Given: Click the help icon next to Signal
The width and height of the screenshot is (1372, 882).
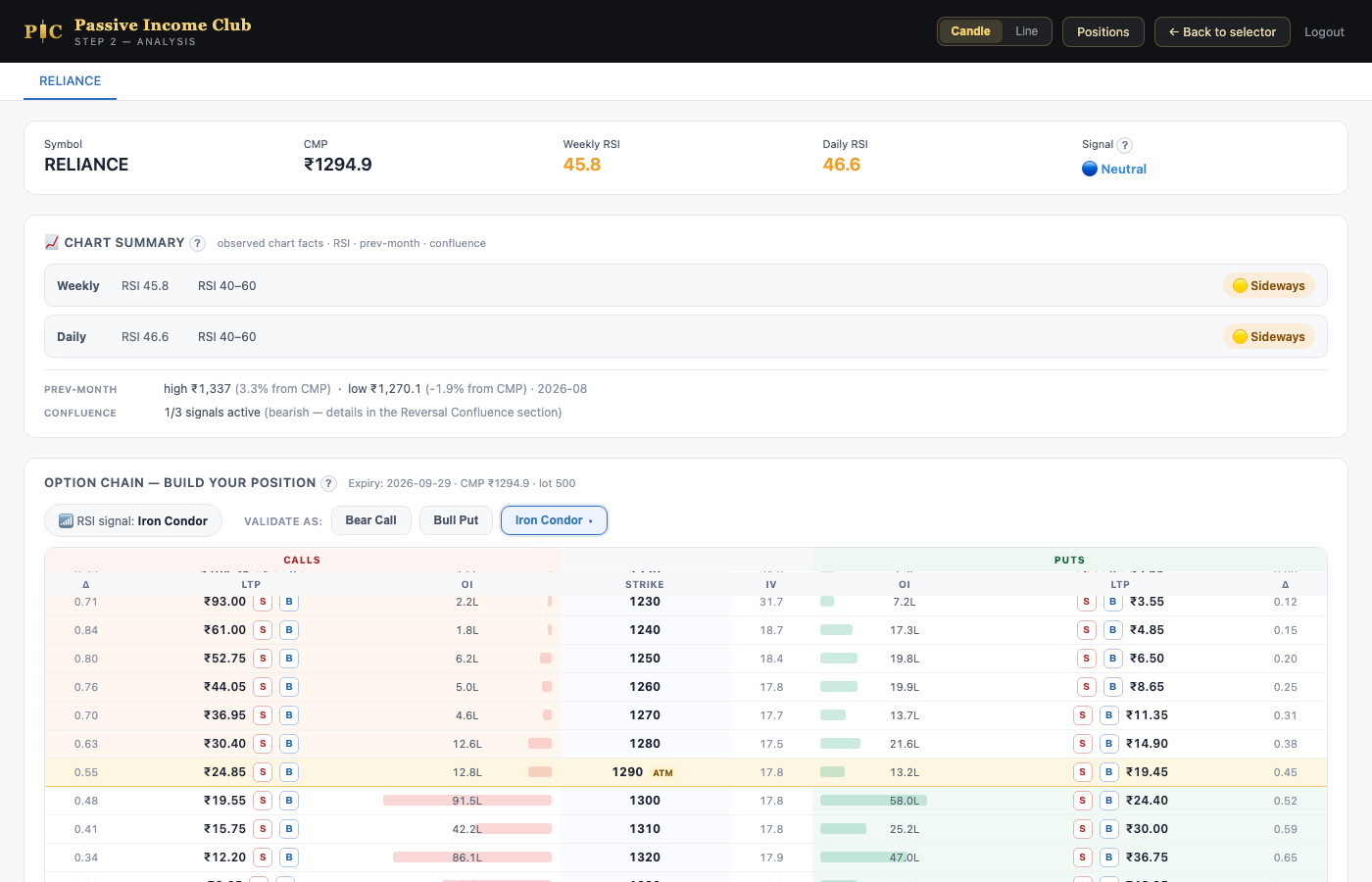Looking at the screenshot, I should click(x=1125, y=145).
